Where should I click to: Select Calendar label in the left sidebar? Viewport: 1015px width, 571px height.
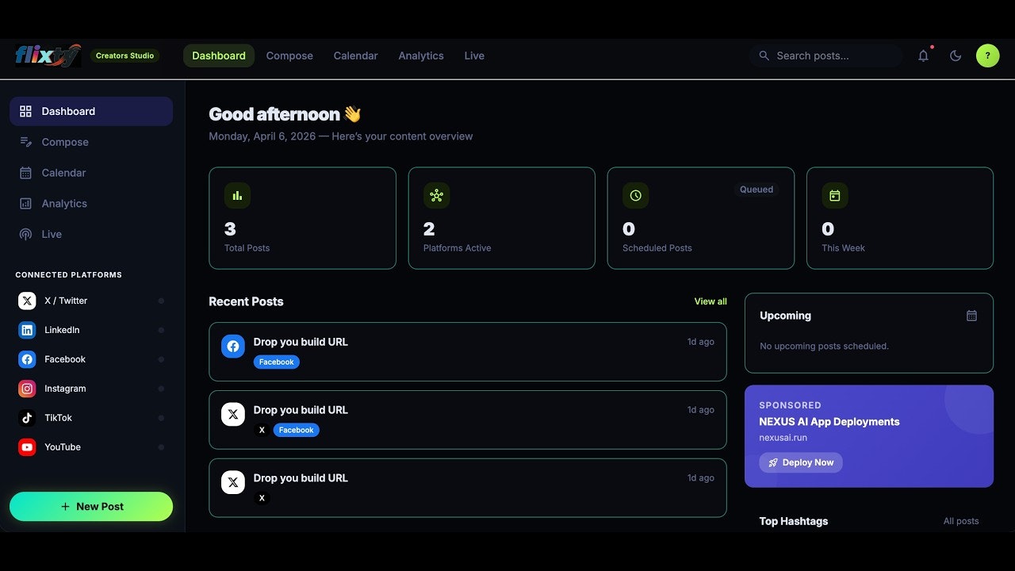coord(63,173)
